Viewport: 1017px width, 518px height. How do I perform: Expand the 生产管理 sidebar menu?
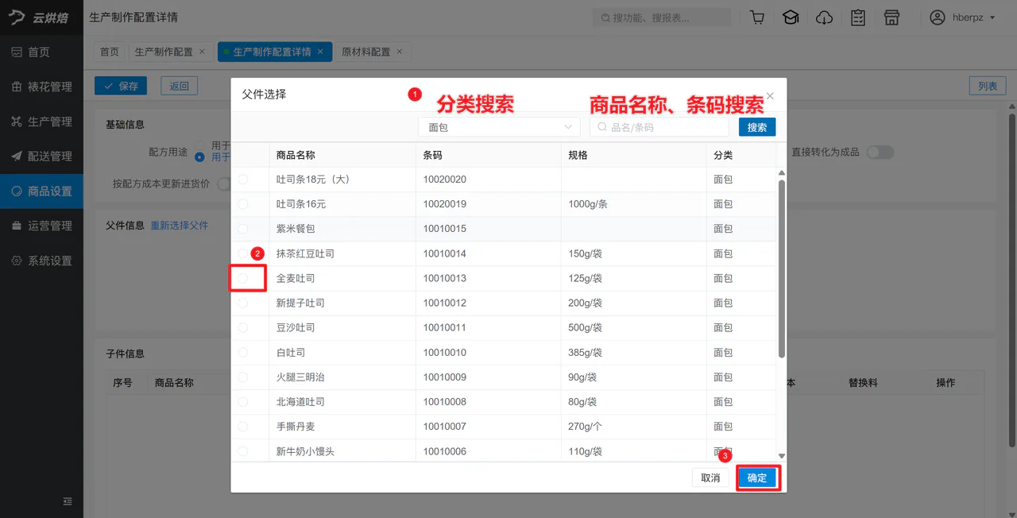[41, 122]
